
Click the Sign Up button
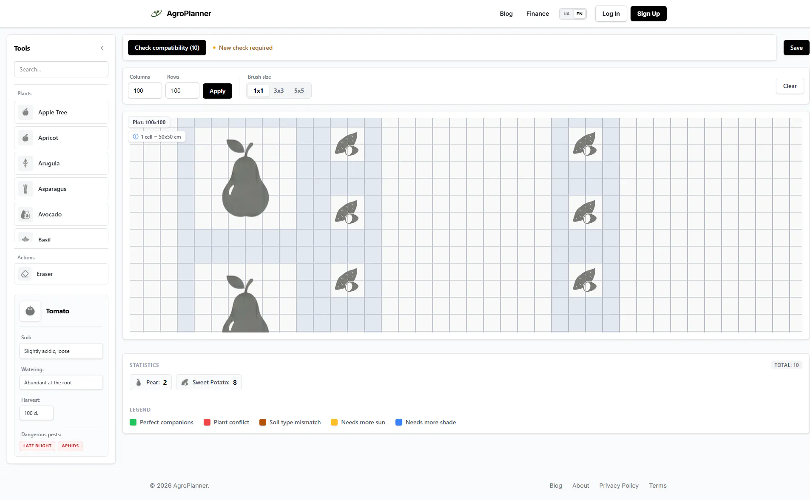[648, 14]
